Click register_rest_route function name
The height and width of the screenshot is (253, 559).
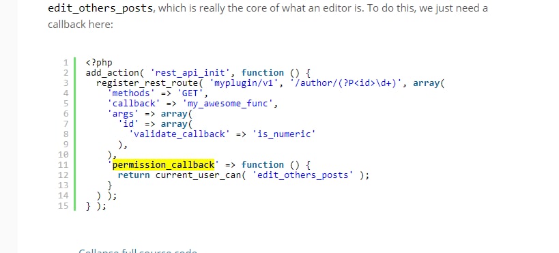click(147, 83)
